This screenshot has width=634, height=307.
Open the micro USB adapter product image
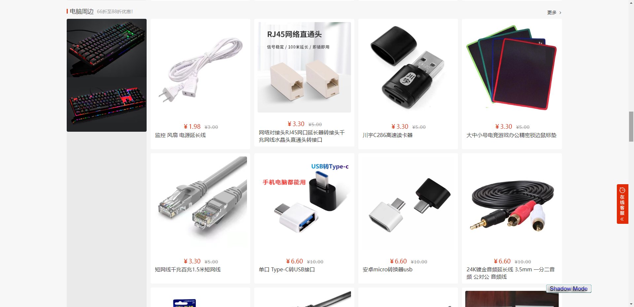tap(408, 203)
